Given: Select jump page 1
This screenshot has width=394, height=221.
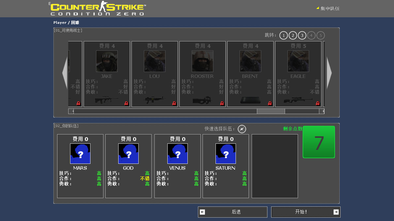Looking at the screenshot, I should [283, 35].
